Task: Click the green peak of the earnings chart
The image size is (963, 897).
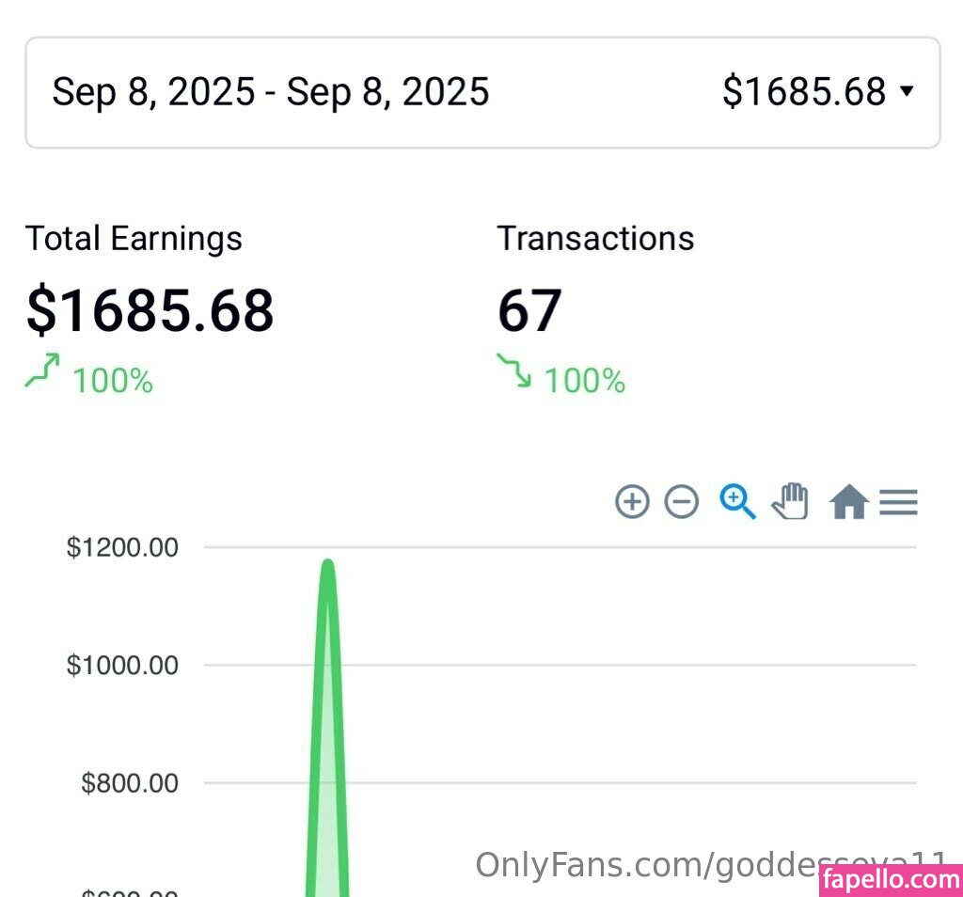Action: click(x=327, y=566)
